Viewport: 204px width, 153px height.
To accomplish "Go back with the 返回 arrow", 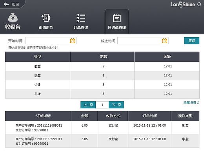I will click(x=6, y=4).
